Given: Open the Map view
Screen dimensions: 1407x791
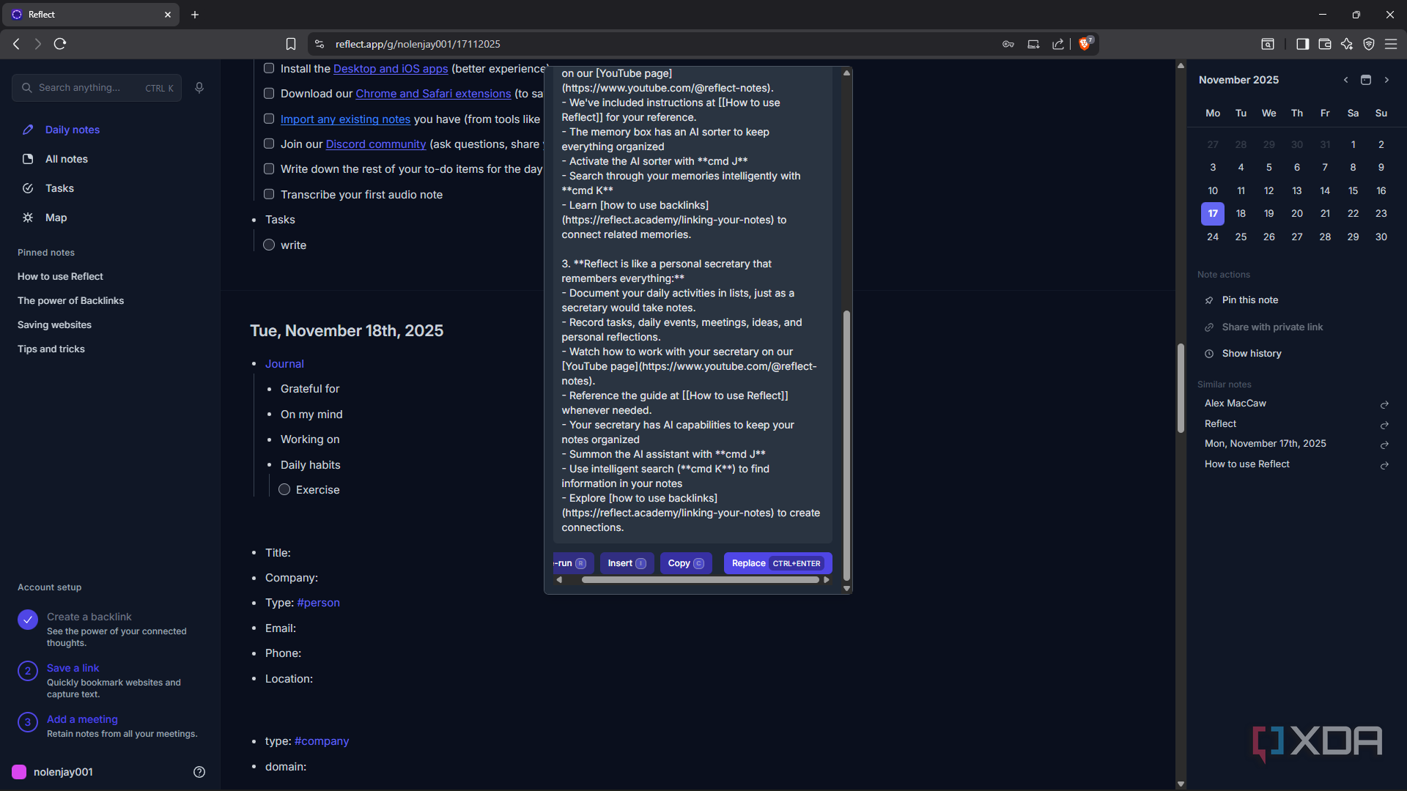Looking at the screenshot, I should click(56, 218).
